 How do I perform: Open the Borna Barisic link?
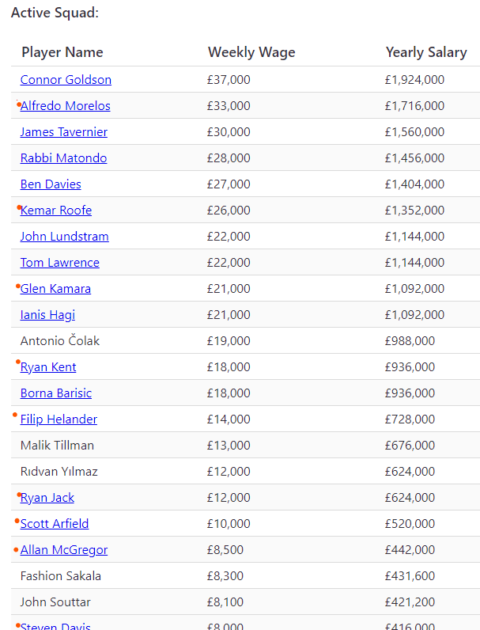tap(56, 393)
